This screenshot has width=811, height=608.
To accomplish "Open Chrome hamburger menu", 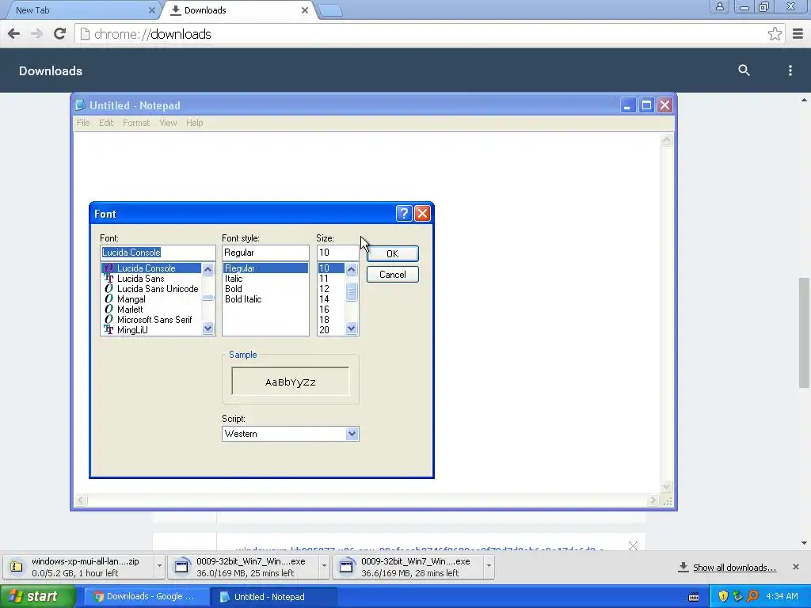I will click(798, 34).
